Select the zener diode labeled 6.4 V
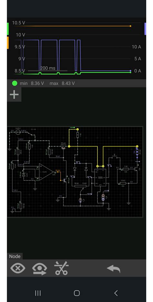The image size is (153, 302). tap(24, 175)
